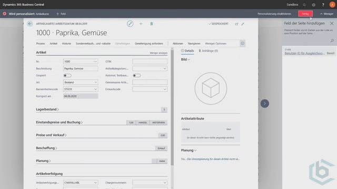337x189 pixels.
Task: Search fields in the add-field panel
Action: click(x=332, y=40)
